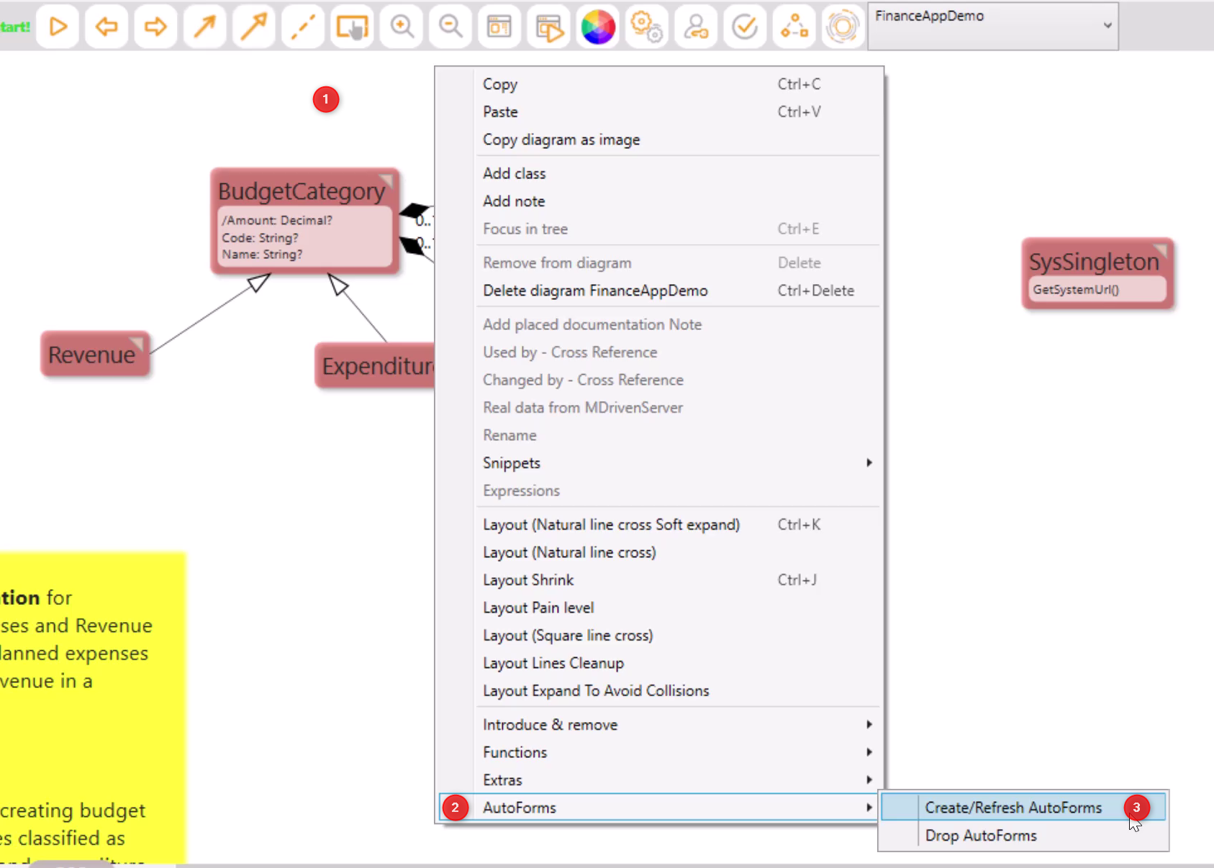Select the SysSingleton class title

(x=1094, y=262)
